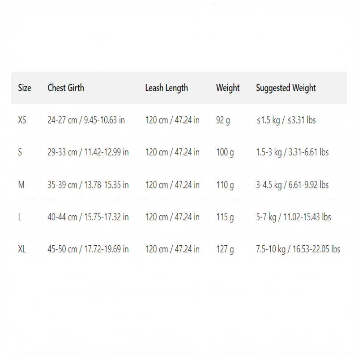Click chest girth 40-44 cm cell
This screenshot has width=358, height=358.
pyautogui.click(x=88, y=217)
